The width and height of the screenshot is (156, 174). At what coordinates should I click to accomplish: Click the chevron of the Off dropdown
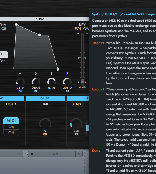(79, 154)
